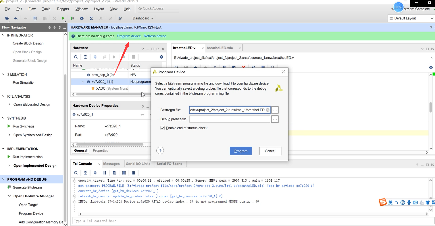Click the Open Project folder icon in main toolbar
The width and height of the screenshot is (435, 226).
[7, 18]
